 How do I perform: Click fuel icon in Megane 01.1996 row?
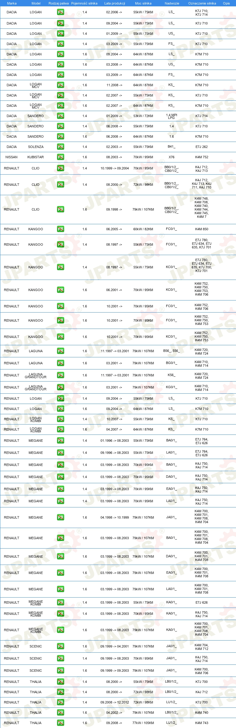pyautogui.click(x=60, y=441)
